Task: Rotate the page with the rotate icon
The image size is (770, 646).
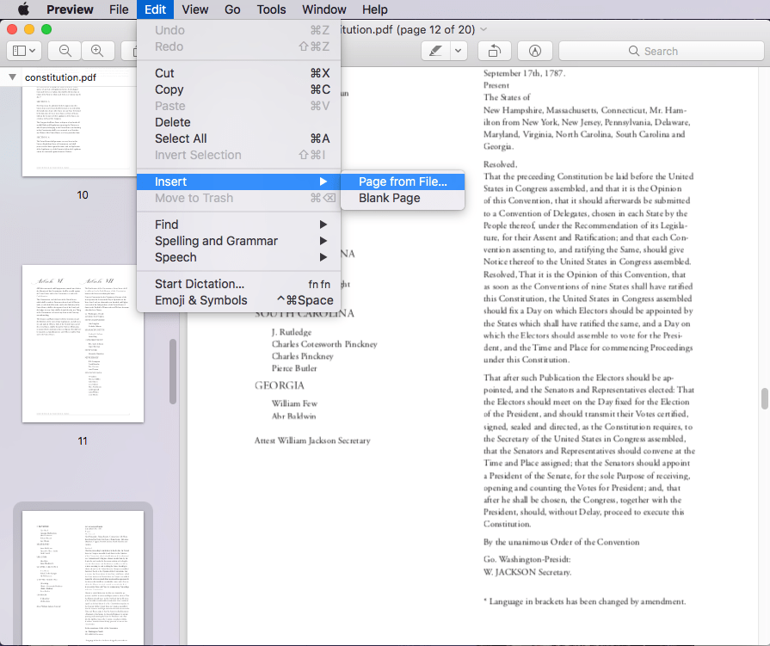Action: 496,51
